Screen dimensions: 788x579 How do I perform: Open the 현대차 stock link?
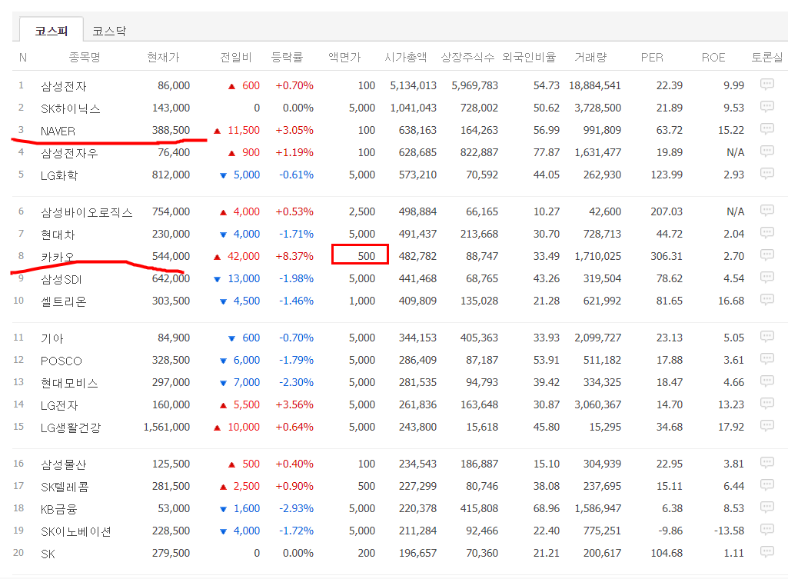point(58,235)
